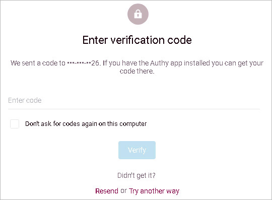This screenshot has width=272, height=200.
Task: Click the word 'or' between the two links
Action: 123,191
